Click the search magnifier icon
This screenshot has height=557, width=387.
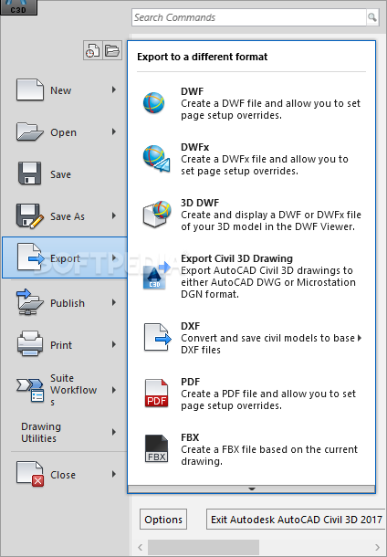(371, 17)
